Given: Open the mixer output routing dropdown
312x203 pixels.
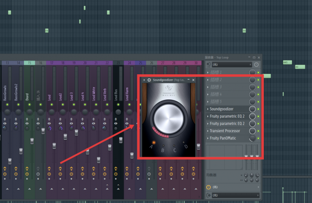Looking at the screenshot, I should [236, 195].
